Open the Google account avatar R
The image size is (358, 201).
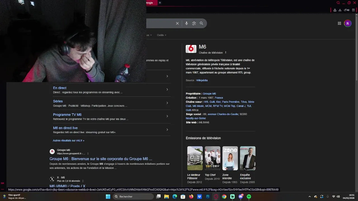pyautogui.click(x=348, y=23)
